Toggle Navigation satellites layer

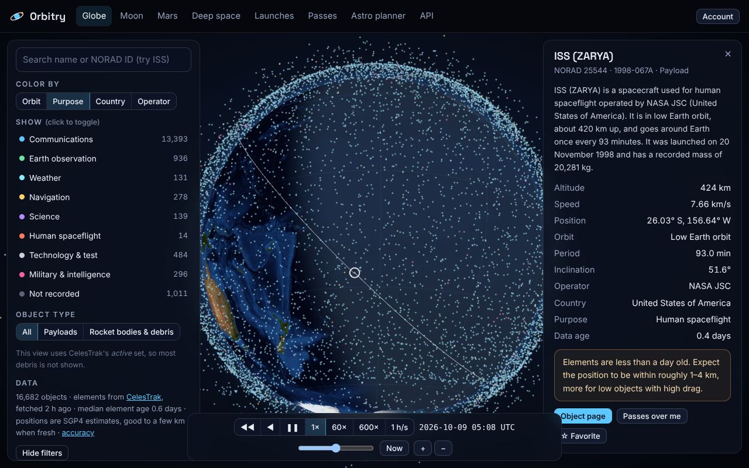click(103, 197)
